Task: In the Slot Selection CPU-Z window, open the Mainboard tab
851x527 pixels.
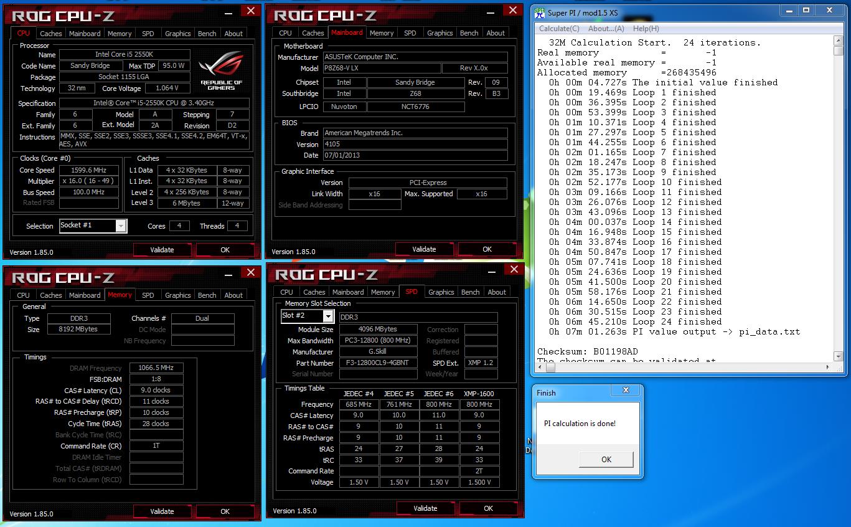Action: point(348,292)
